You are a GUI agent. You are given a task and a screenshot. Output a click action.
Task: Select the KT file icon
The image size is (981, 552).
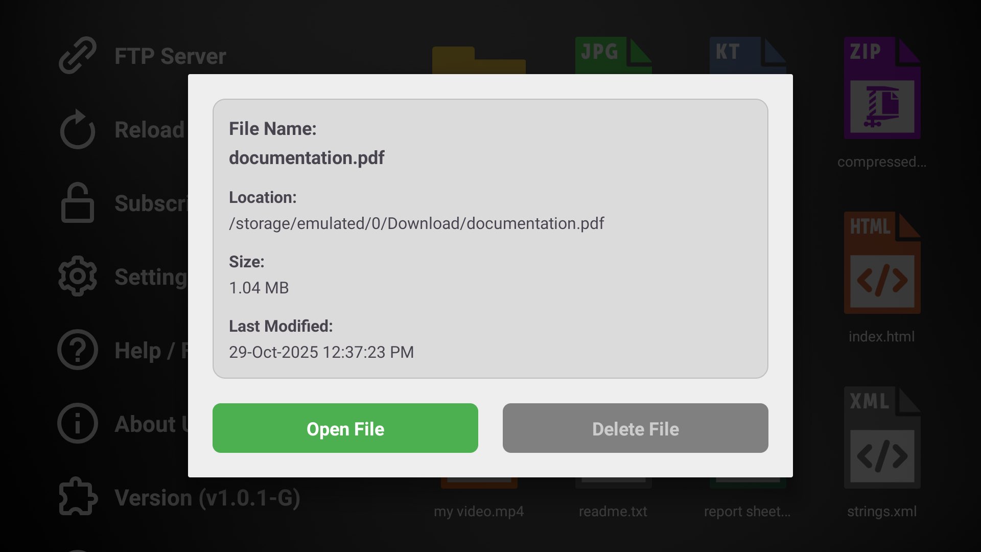pyautogui.click(x=748, y=56)
